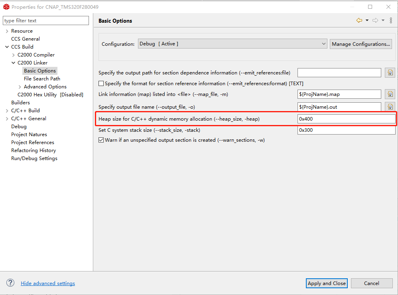398x295 pixels.
Task: Click the Hide advanced settings link
Action: pos(48,283)
